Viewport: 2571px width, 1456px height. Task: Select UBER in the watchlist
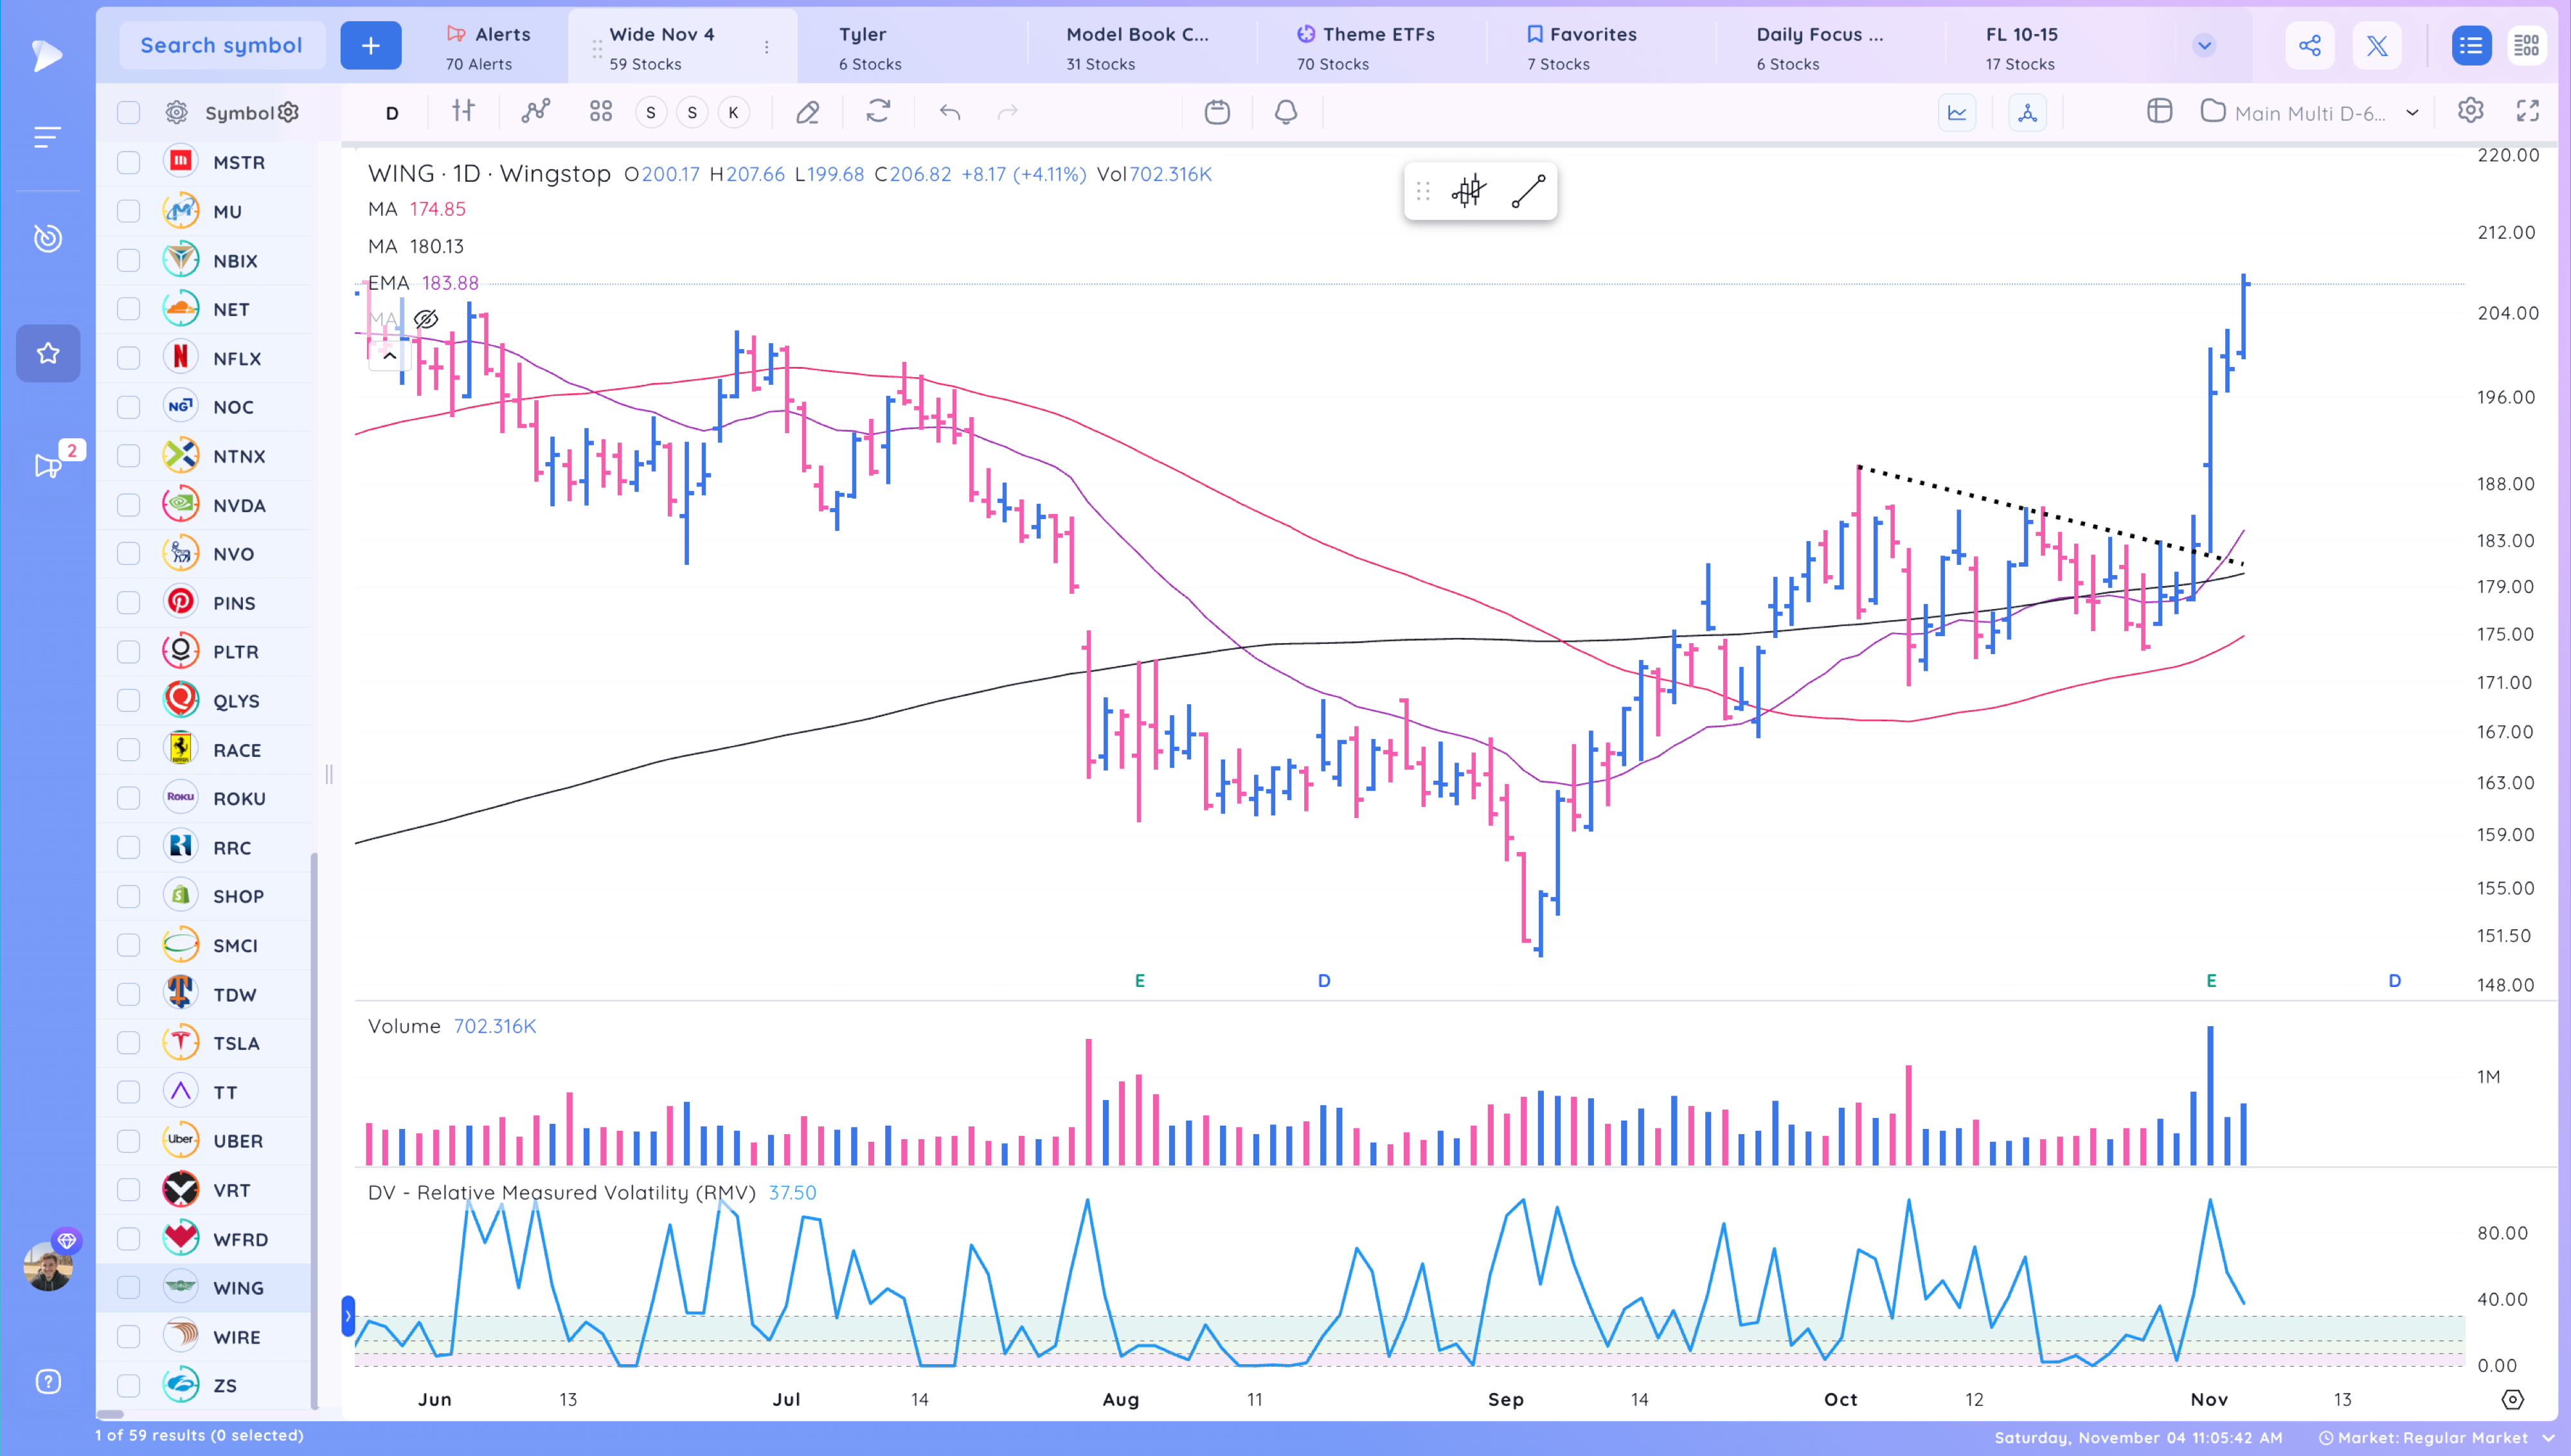click(x=237, y=1141)
